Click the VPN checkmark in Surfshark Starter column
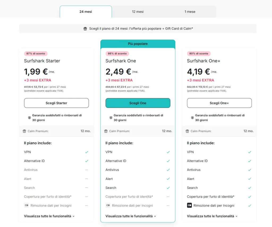Screen dimensions: 272x227 click(x=87, y=152)
